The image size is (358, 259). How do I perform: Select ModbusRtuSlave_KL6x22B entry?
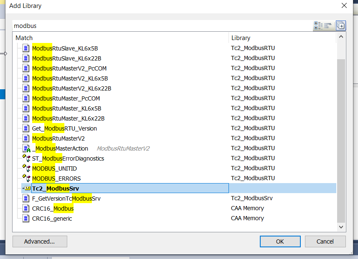66,58
